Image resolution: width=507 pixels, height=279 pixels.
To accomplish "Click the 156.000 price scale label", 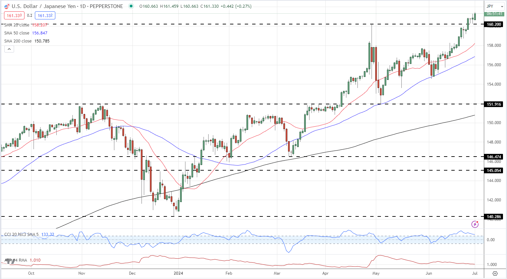I will click(494, 65).
